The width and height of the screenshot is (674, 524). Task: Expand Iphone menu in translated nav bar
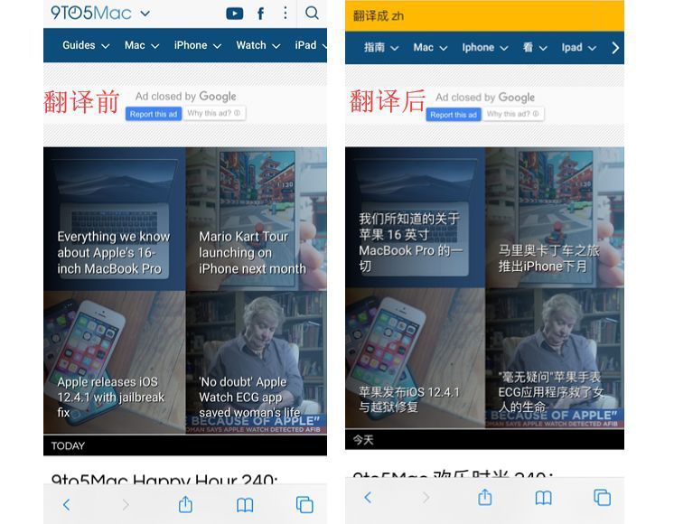click(485, 47)
